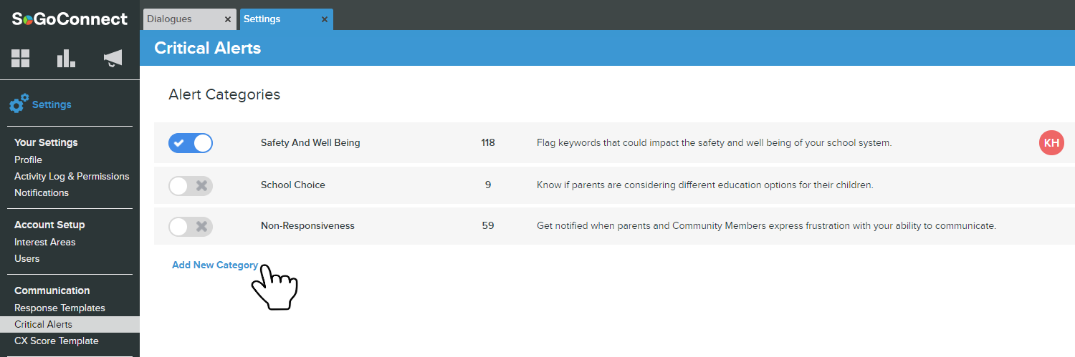The height and width of the screenshot is (357, 1075).
Task: Open the dashboard grid icon
Action: [x=21, y=59]
